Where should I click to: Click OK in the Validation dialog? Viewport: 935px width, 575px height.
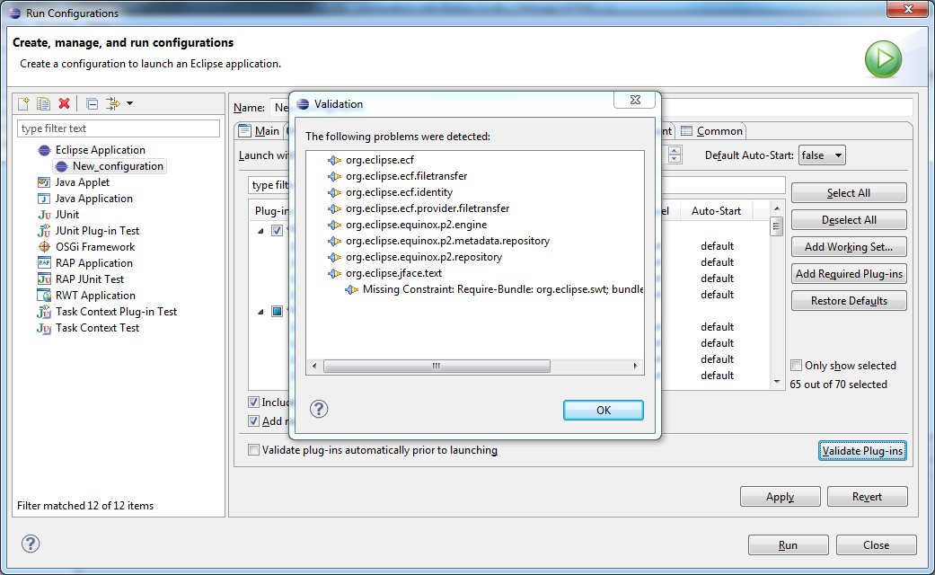(604, 411)
